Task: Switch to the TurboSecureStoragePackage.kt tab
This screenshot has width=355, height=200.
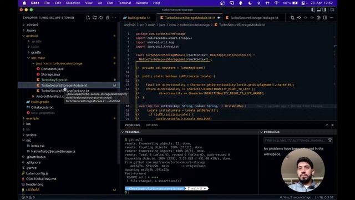Action: [254, 18]
